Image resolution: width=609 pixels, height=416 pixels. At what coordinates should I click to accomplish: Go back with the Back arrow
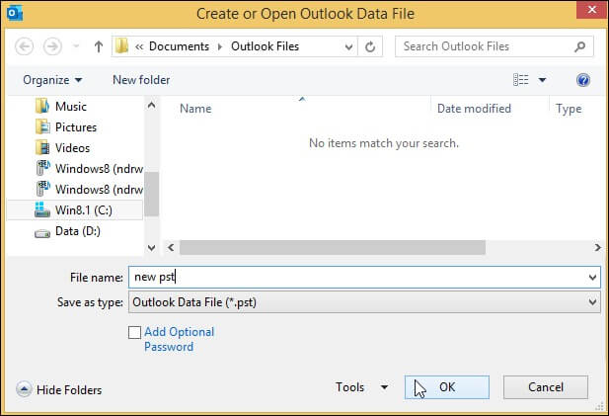[x=24, y=46]
